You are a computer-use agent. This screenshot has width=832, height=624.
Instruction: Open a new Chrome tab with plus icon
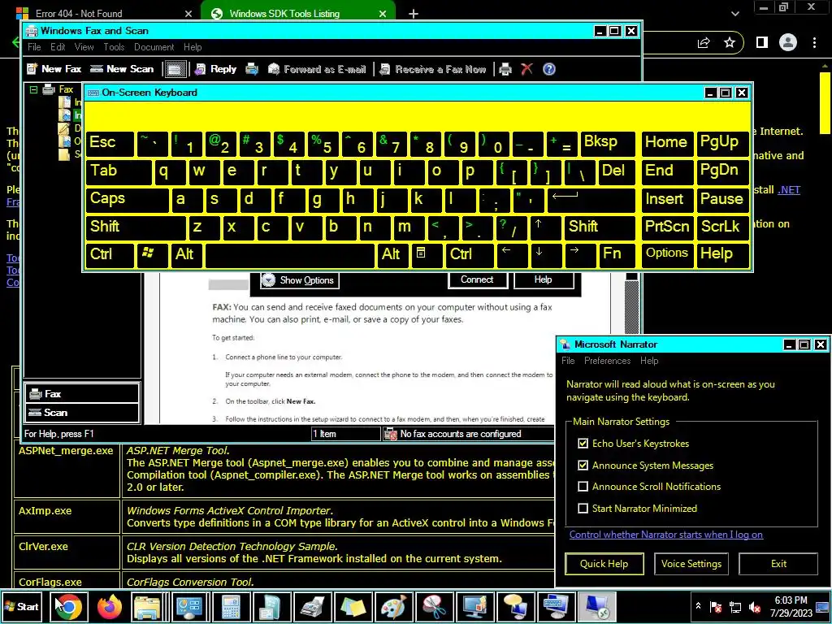414,14
